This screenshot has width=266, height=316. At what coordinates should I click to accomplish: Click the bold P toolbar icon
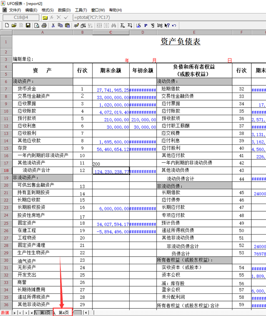(146, 25)
